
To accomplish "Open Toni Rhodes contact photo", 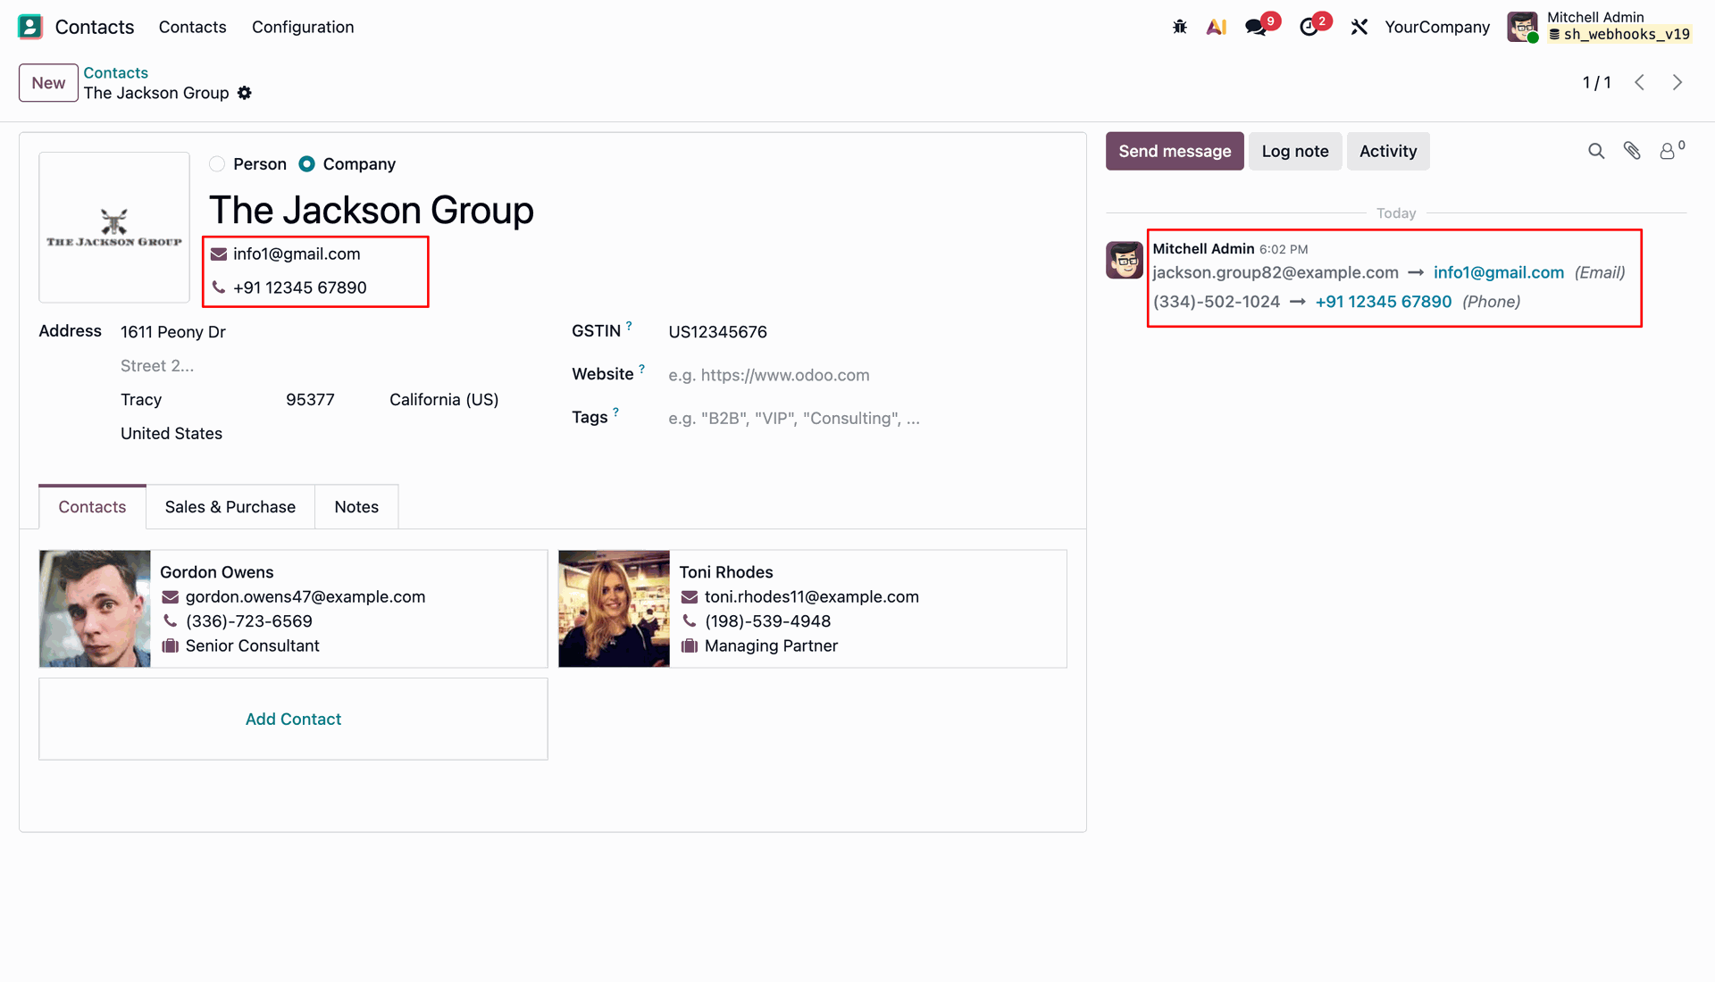I will click(x=614, y=609).
